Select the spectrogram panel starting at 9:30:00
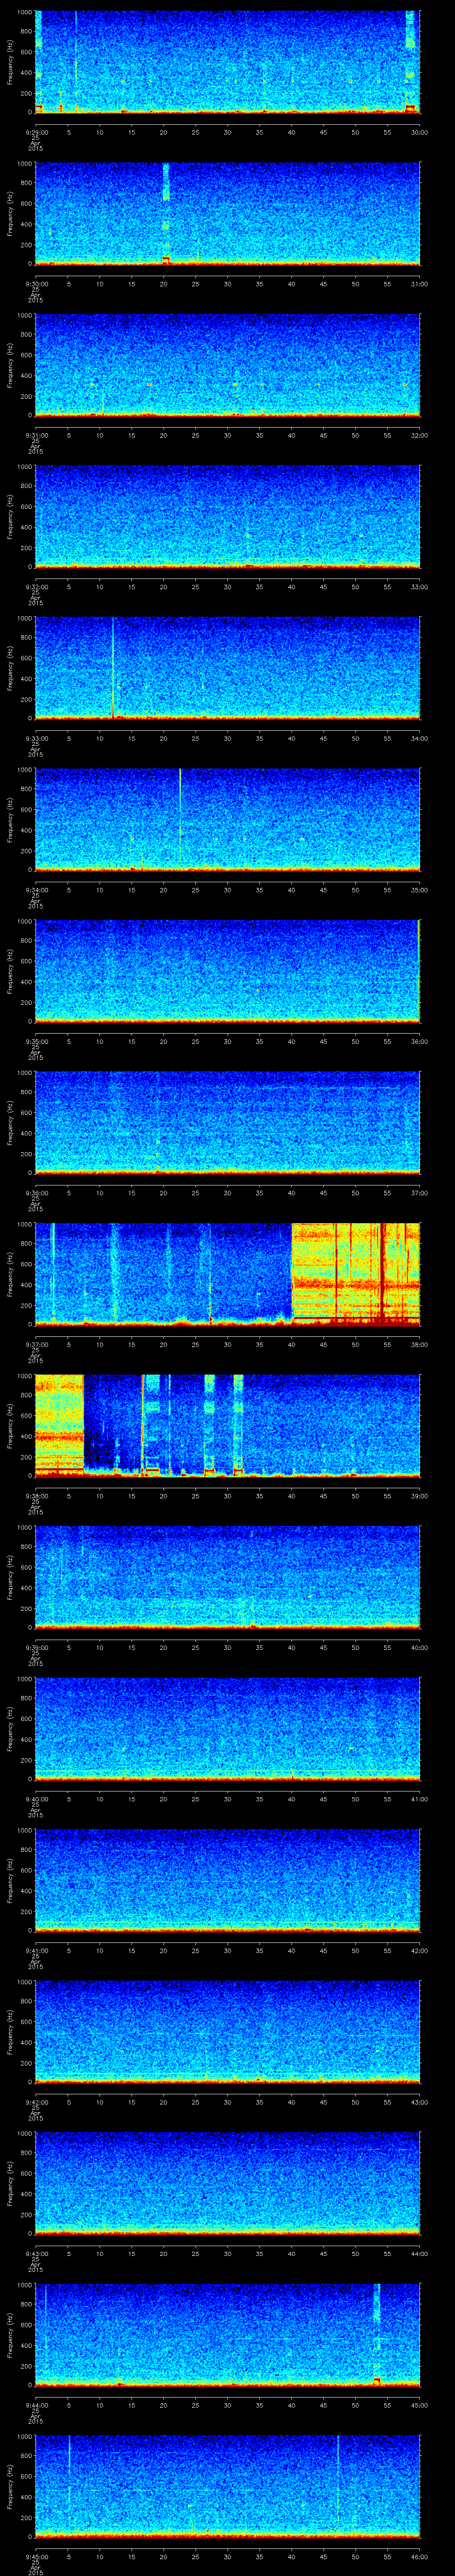The height and width of the screenshot is (2576, 455). [227, 214]
